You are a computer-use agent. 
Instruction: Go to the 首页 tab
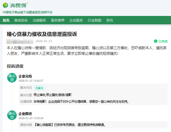point(6,20)
